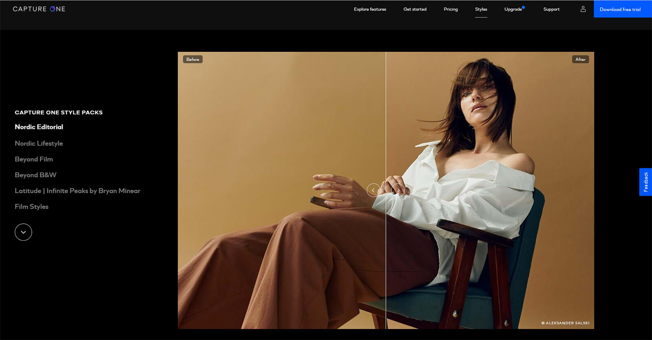This screenshot has width=652, height=340.
Task: Select the Nordic Editorial style pack
Action: coord(39,127)
